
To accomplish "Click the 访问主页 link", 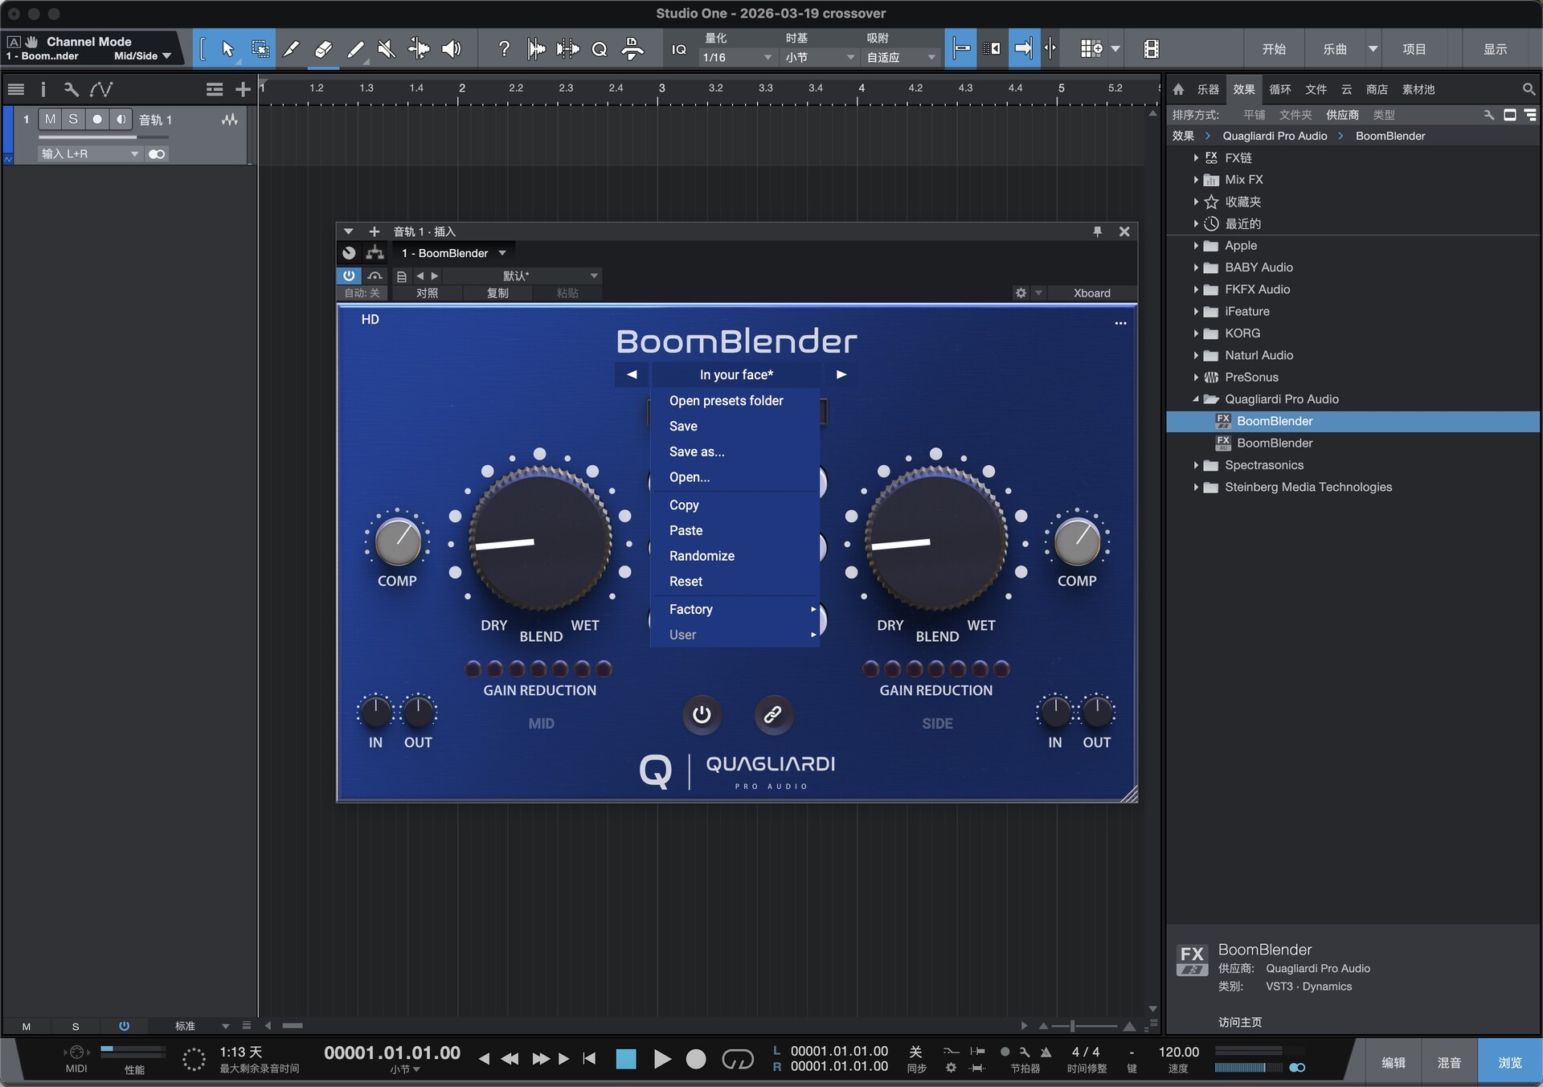I will tap(1240, 1022).
